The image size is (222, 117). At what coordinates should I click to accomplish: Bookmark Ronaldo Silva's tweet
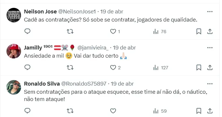click(x=199, y=111)
